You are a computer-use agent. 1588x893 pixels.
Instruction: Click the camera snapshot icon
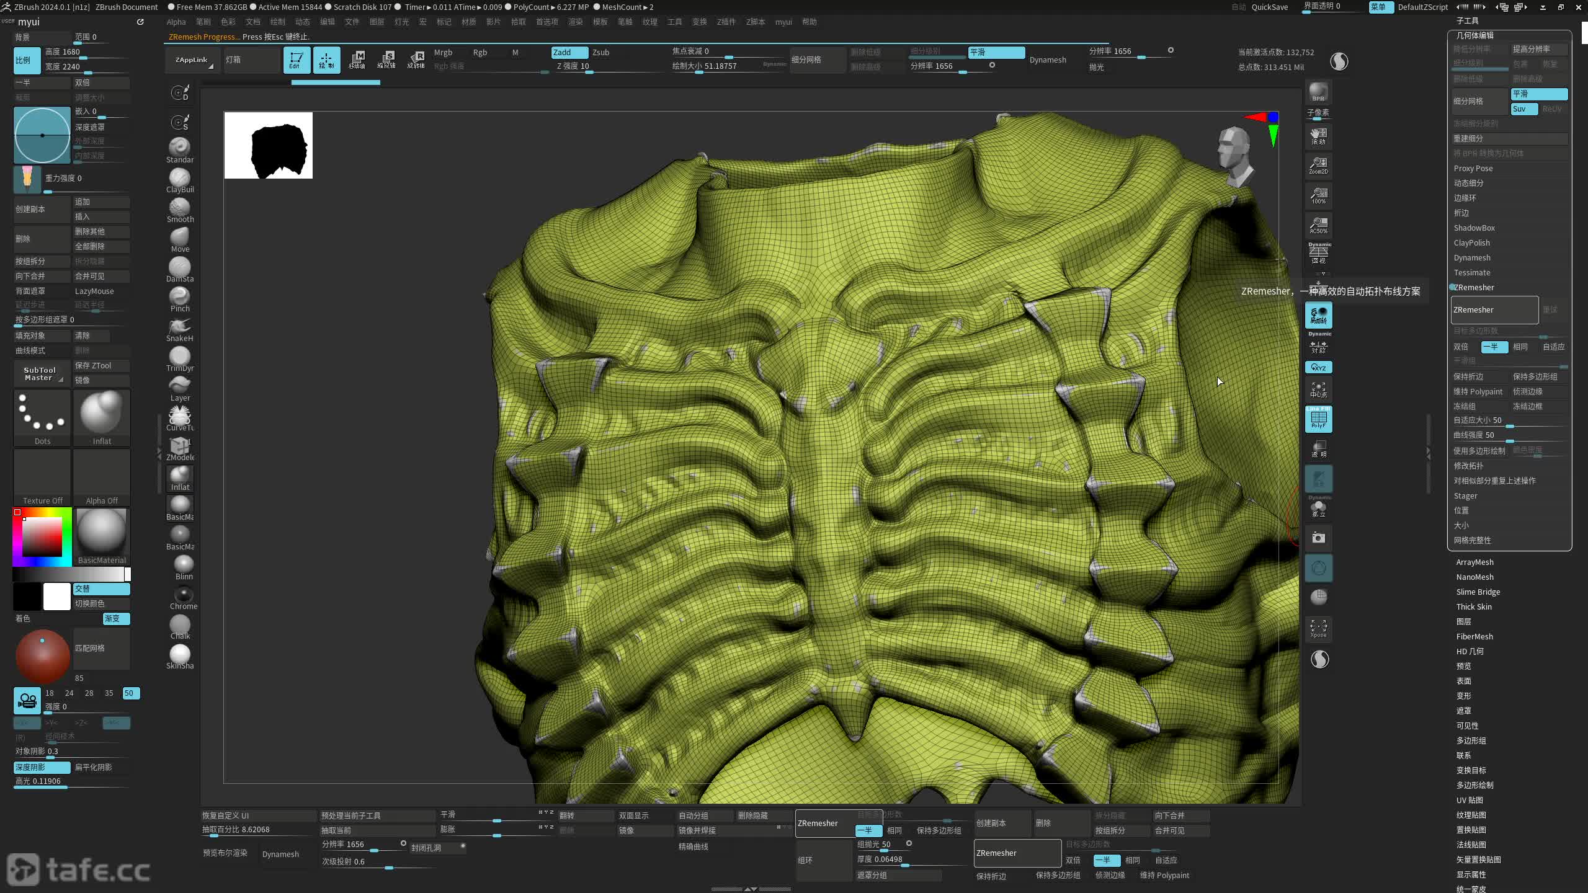[x=1318, y=538]
